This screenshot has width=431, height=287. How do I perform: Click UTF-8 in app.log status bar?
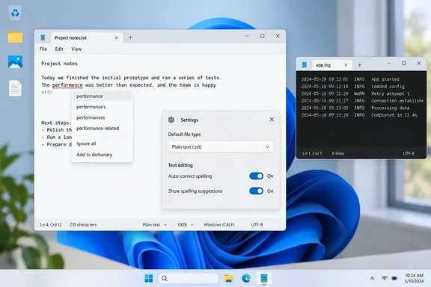[409, 153]
